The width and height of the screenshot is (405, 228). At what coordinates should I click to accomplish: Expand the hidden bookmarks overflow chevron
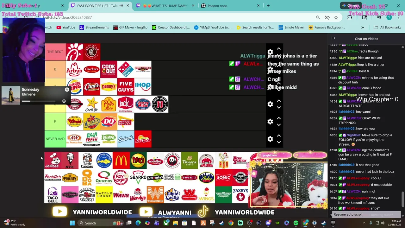[363, 28]
